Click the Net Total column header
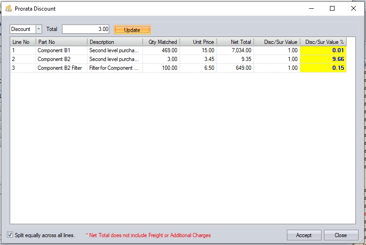This screenshot has height=245, width=366. point(235,42)
